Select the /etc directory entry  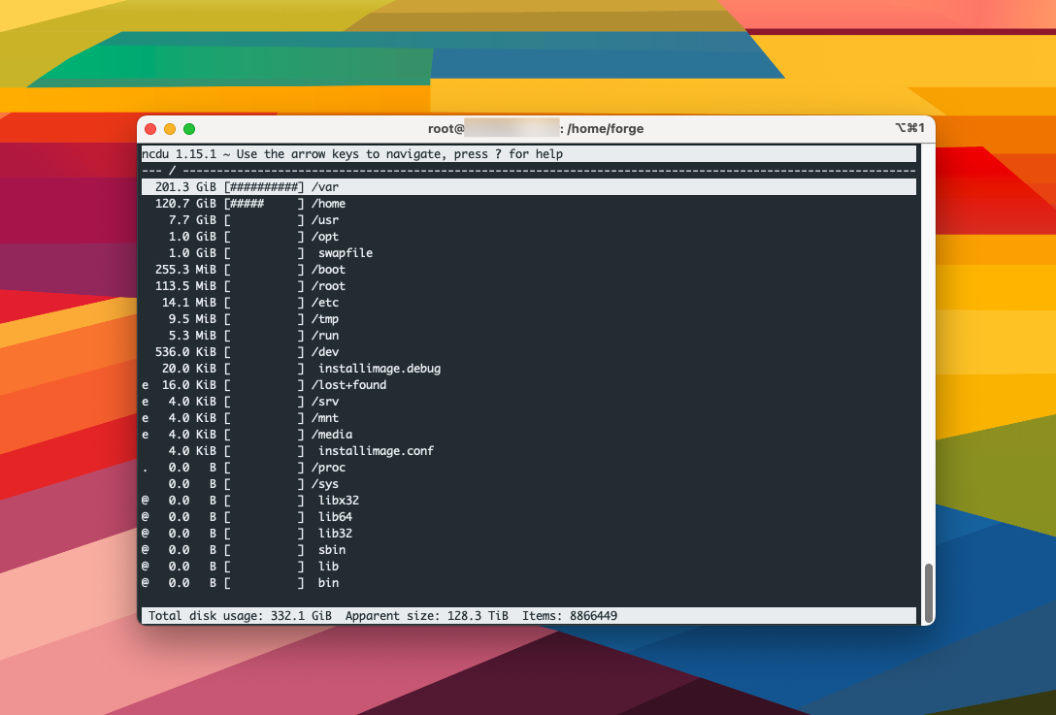coord(324,303)
